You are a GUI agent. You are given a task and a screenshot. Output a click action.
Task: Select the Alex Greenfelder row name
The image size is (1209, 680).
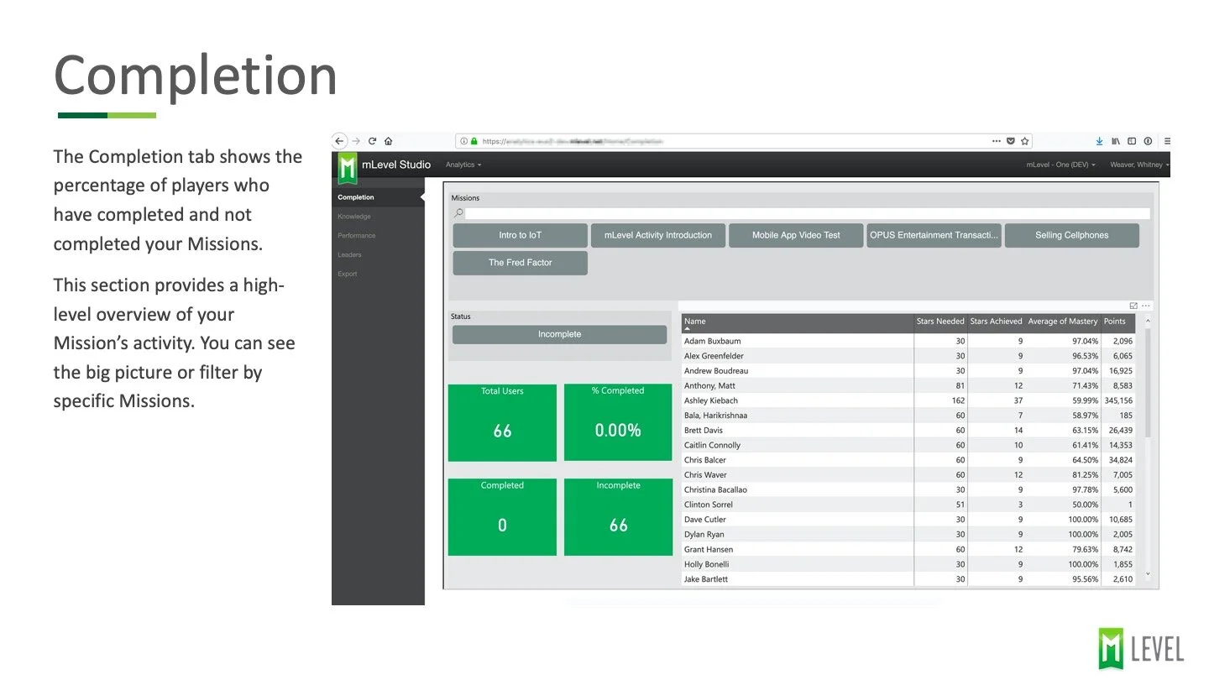click(x=714, y=356)
